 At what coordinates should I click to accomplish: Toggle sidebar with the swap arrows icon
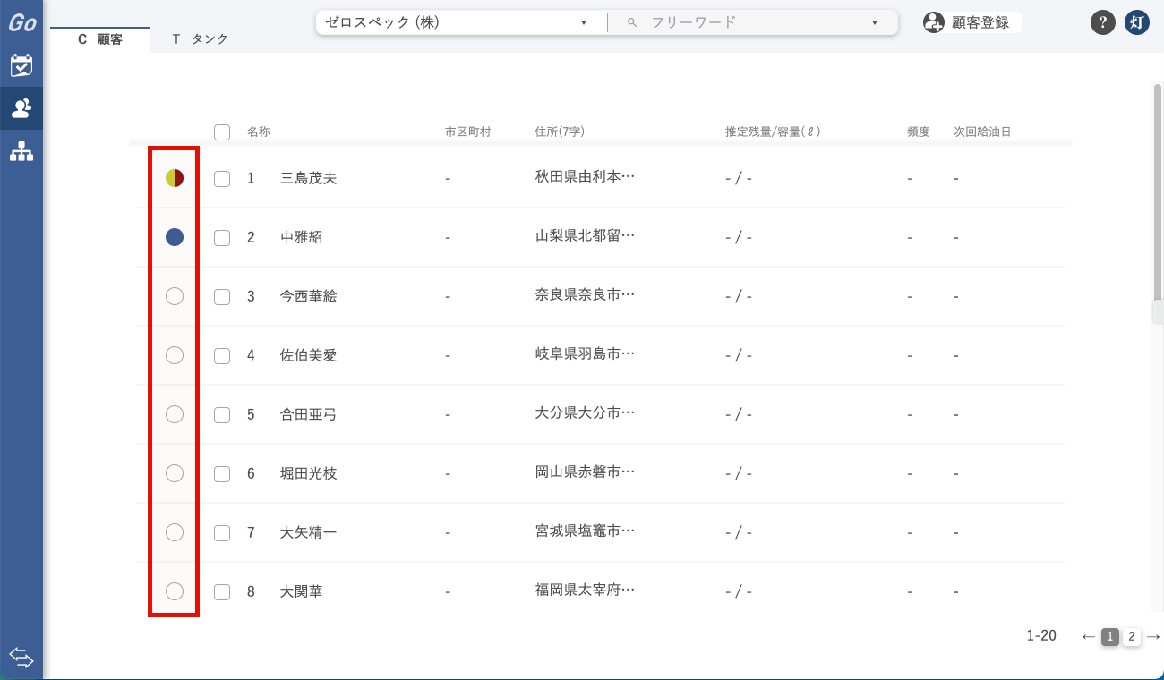(21, 659)
